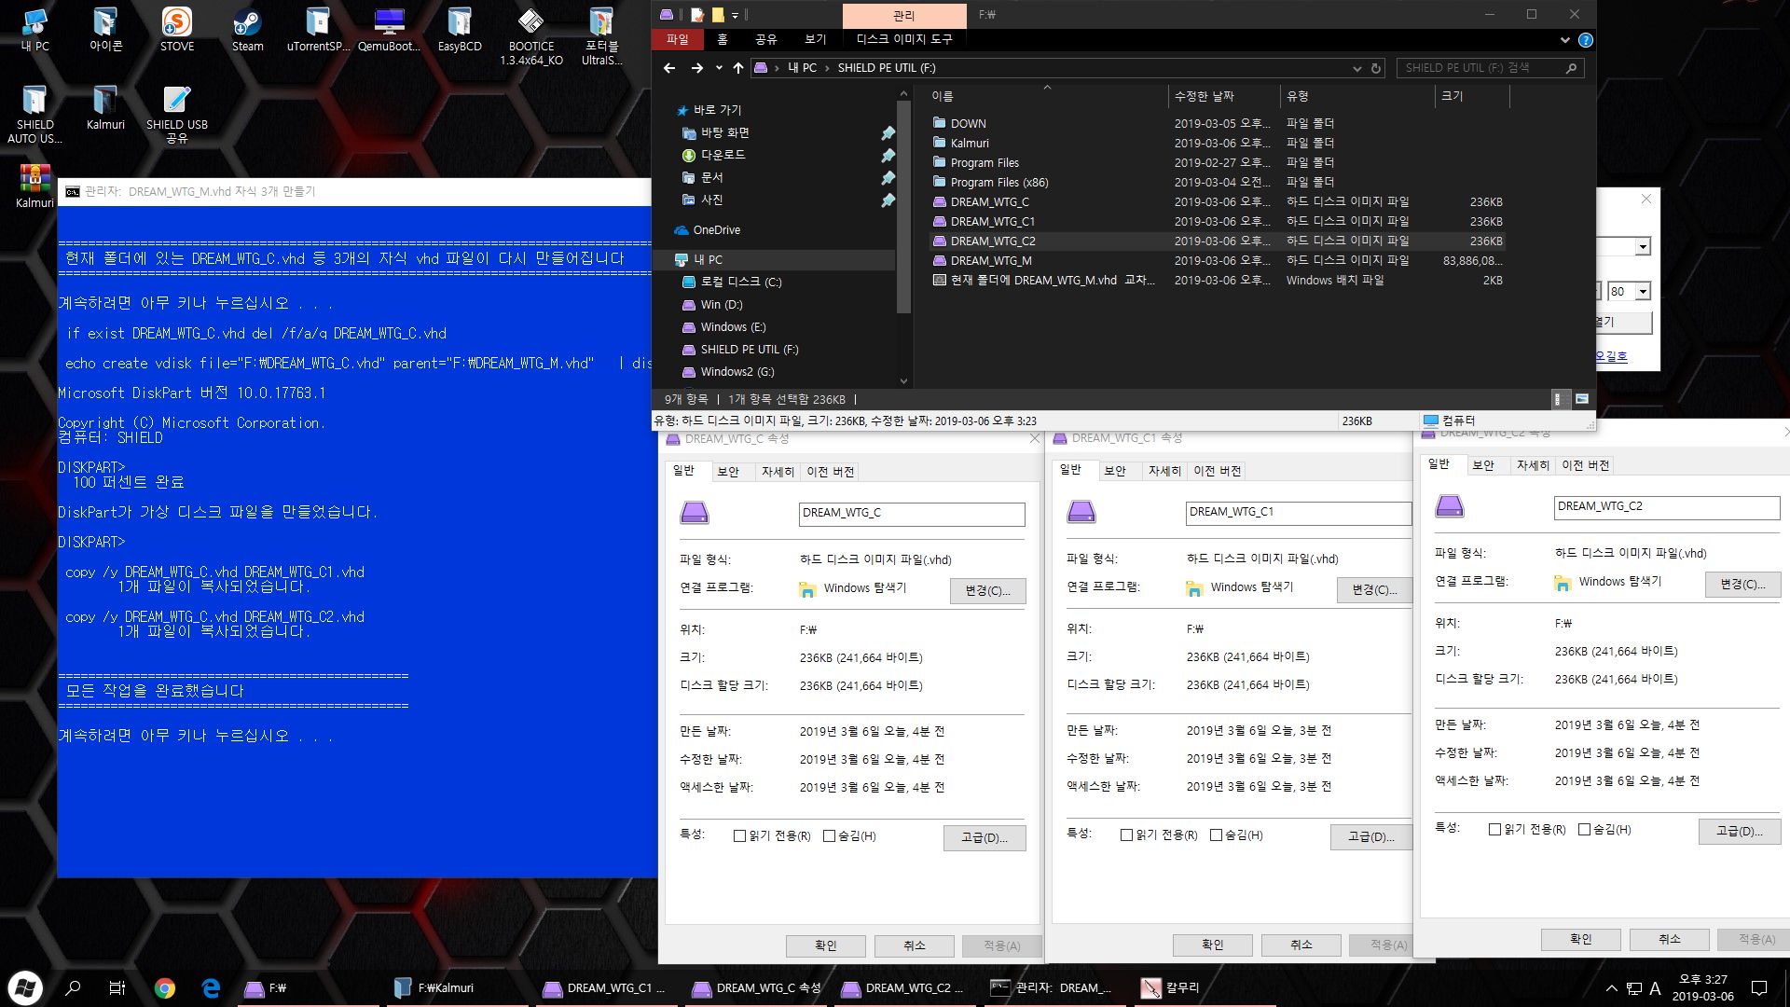Check 읽기 전용 in DREAM_WTG_C2 properties
The width and height of the screenshot is (1790, 1007).
(1494, 830)
